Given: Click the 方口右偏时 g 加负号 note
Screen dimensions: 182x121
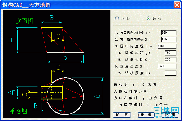Looking at the screenshot, I should tap(138, 98).
